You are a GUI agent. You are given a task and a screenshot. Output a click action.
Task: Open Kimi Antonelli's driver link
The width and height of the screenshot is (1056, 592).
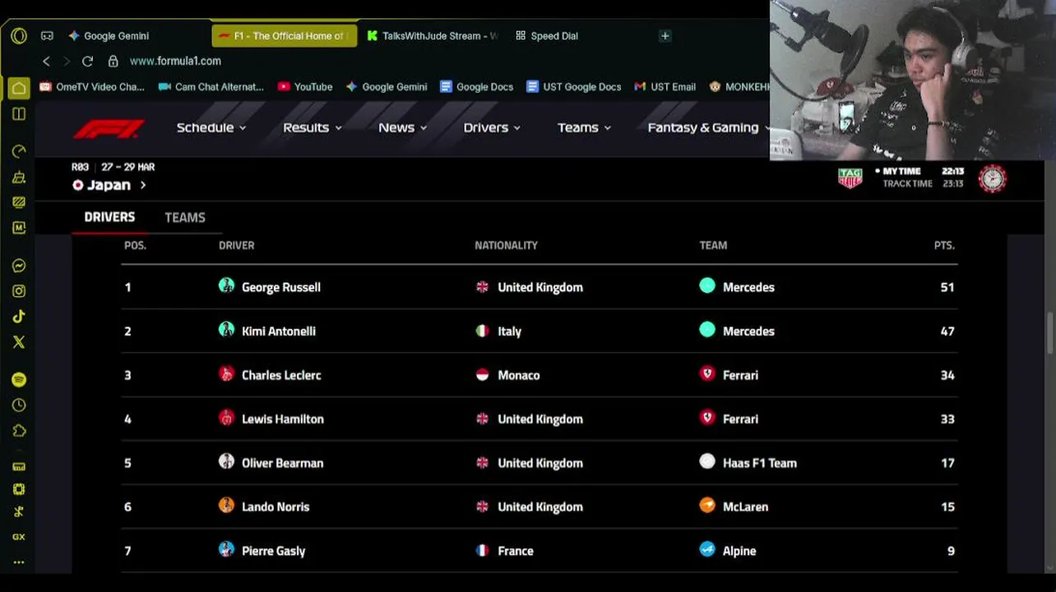pos(279,331)
